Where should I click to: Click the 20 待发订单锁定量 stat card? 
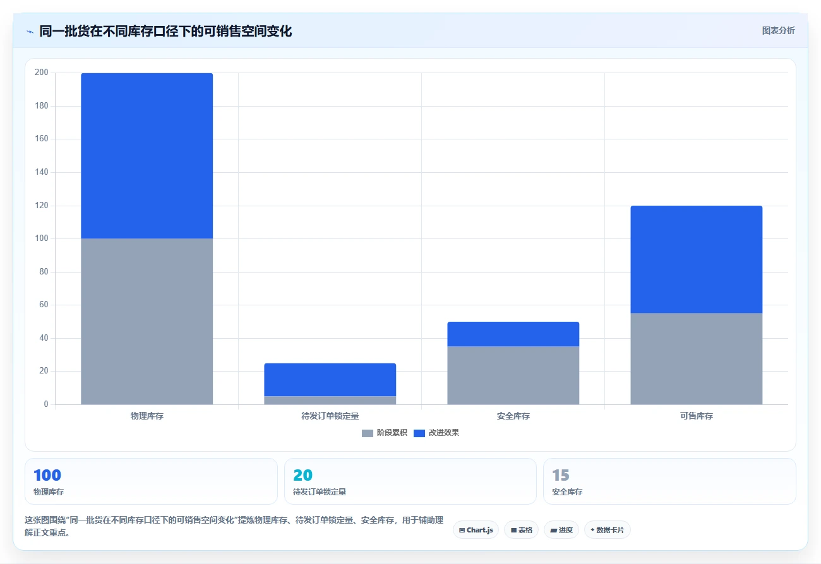click(410, 481)
